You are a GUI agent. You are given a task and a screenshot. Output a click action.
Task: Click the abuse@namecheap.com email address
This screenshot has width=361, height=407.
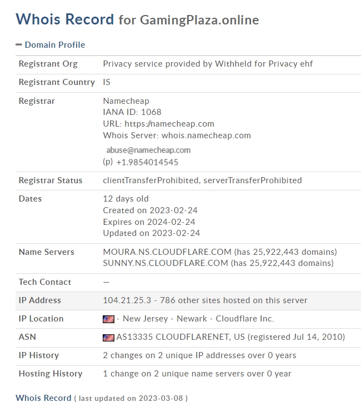pyautogui.click(x=148, y=150)
